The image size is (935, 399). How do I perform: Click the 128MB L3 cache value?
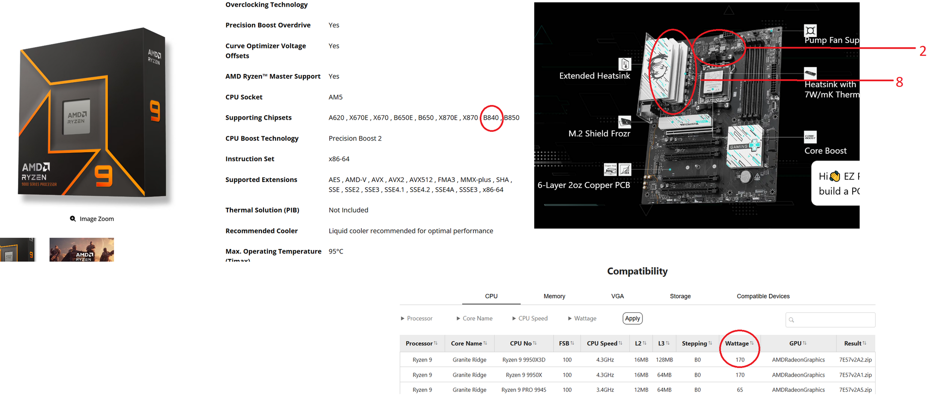tap(664, 360)
